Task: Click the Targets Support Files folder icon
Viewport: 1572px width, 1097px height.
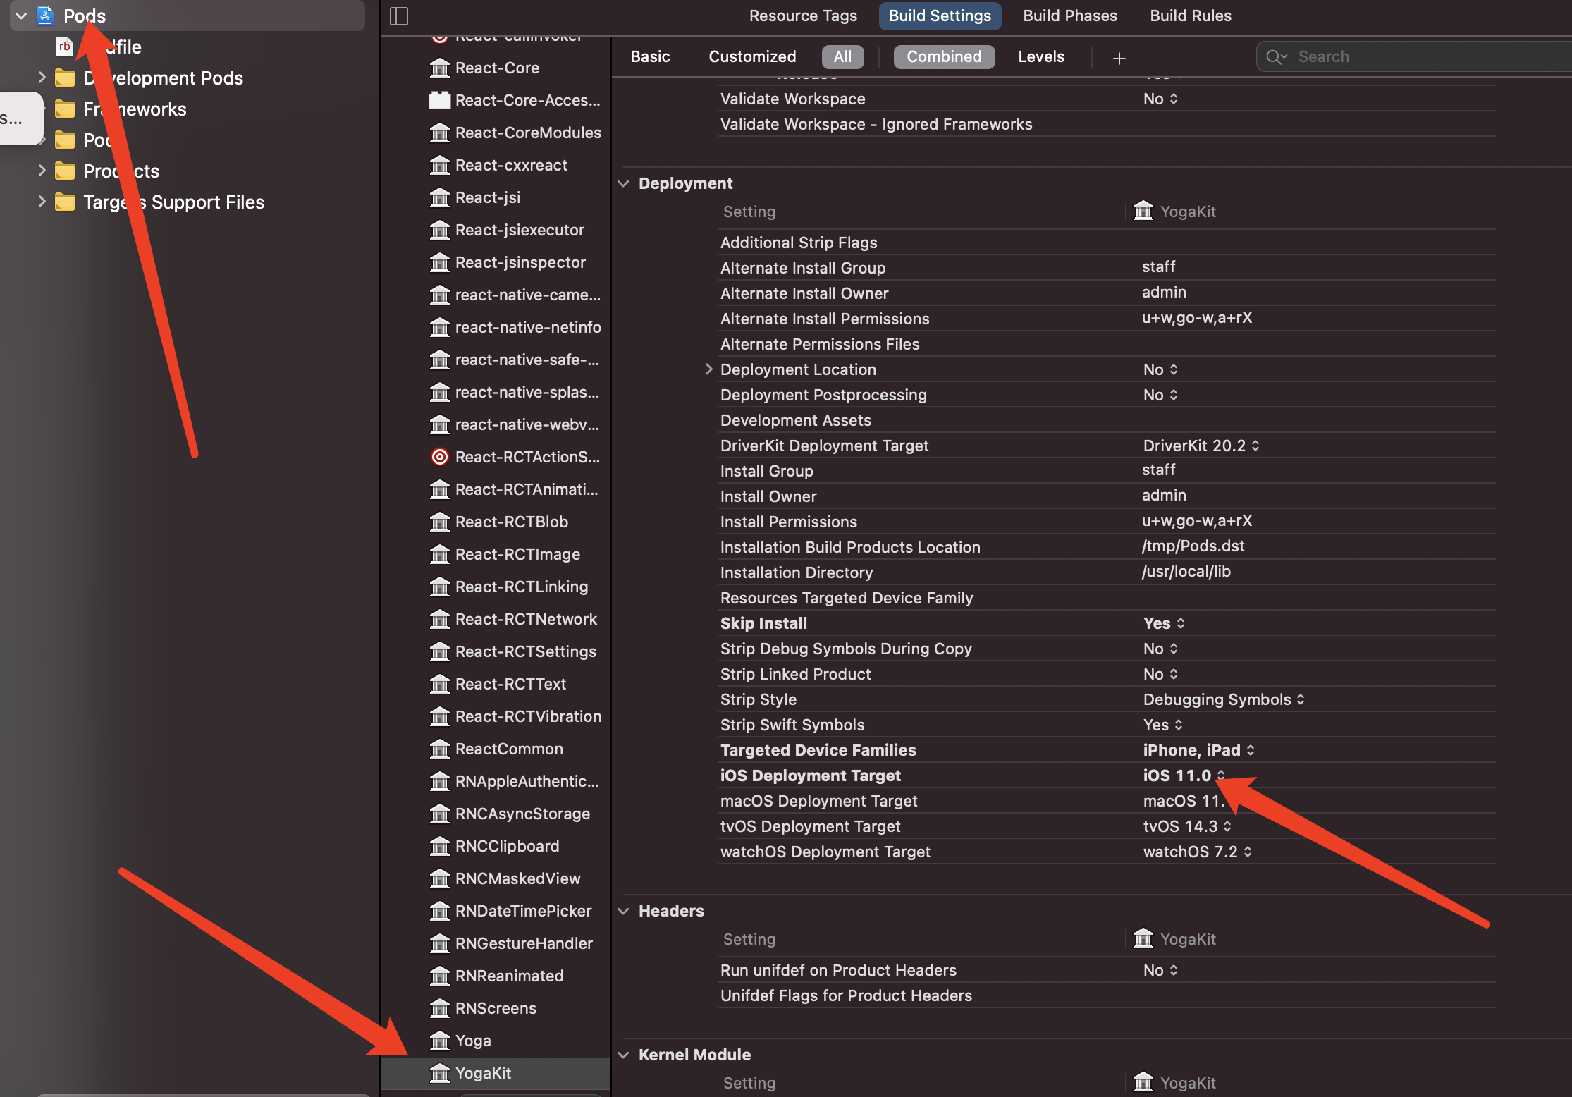Action: (x=65, y=202)
